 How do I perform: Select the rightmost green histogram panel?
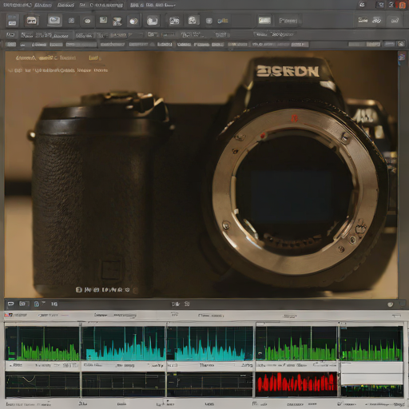click(x=371, y=343)
